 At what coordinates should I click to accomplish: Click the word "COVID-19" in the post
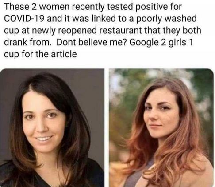24,19
